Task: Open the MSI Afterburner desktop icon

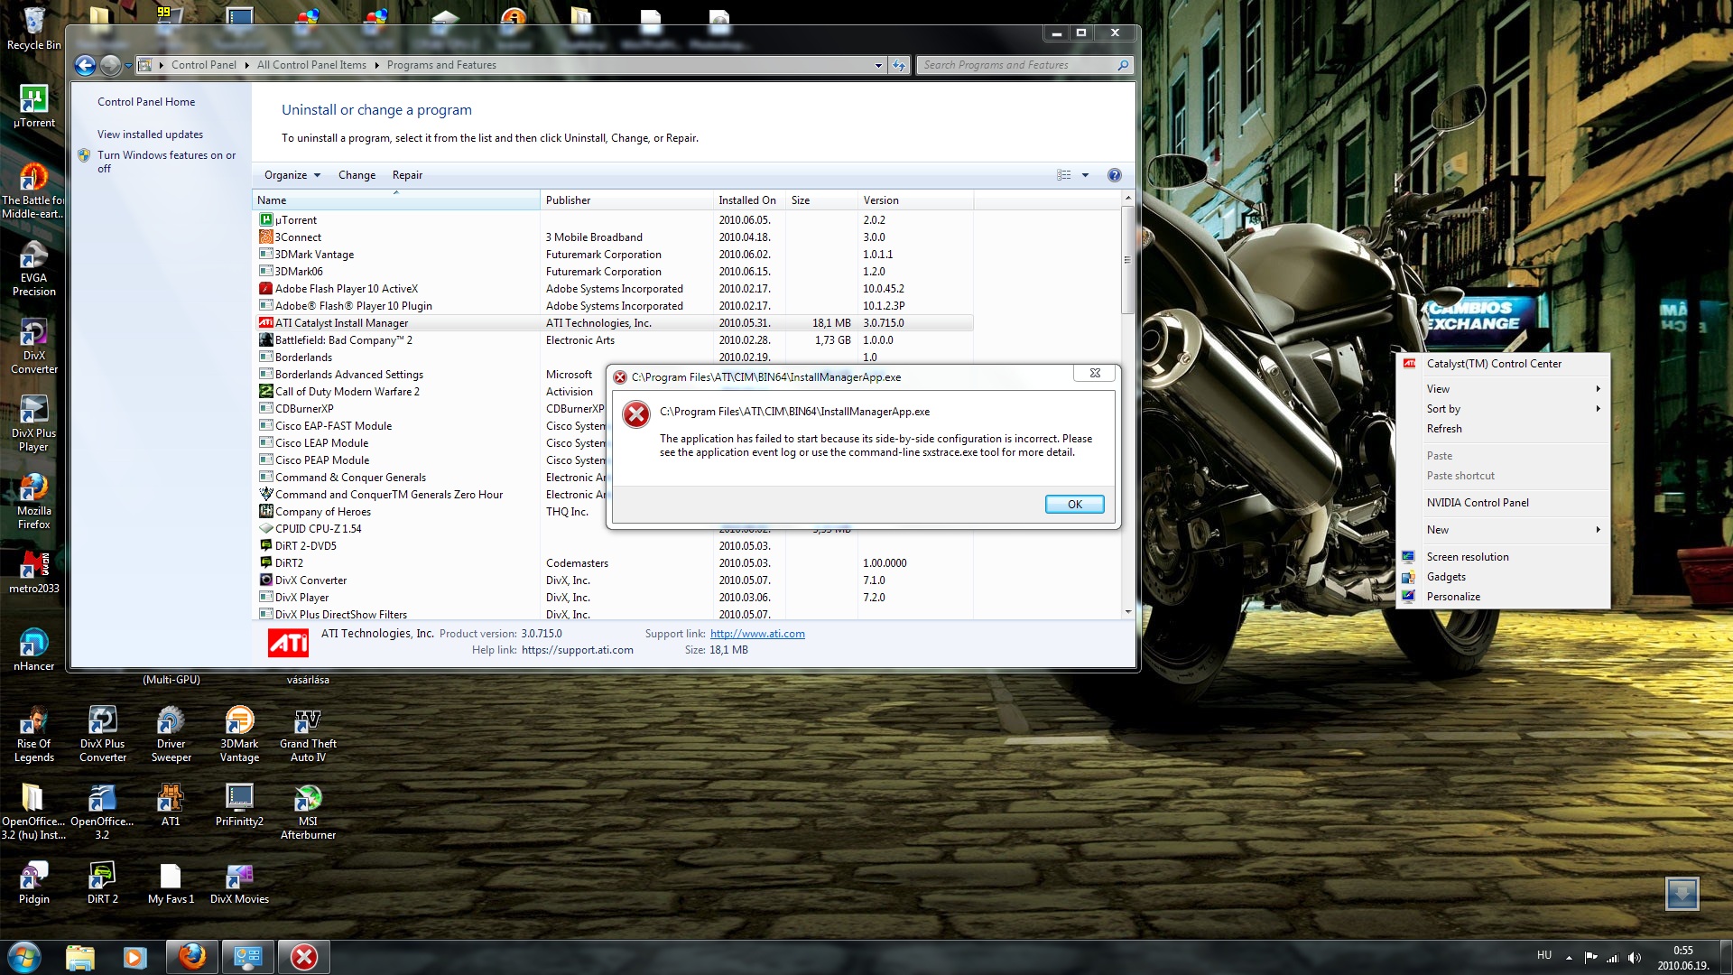Action: [308, 812]
